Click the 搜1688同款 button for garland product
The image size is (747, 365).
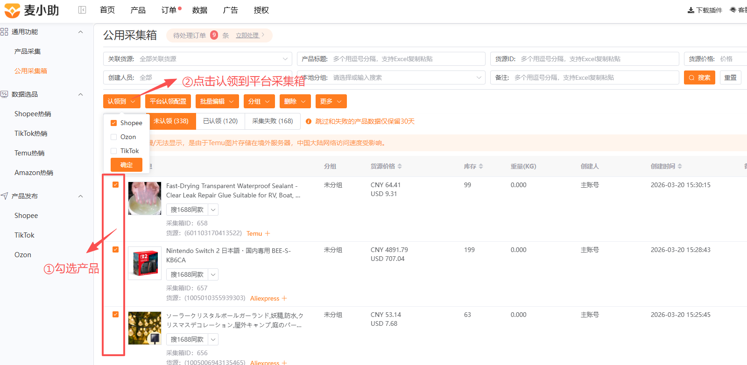click(x=187, y=339)
